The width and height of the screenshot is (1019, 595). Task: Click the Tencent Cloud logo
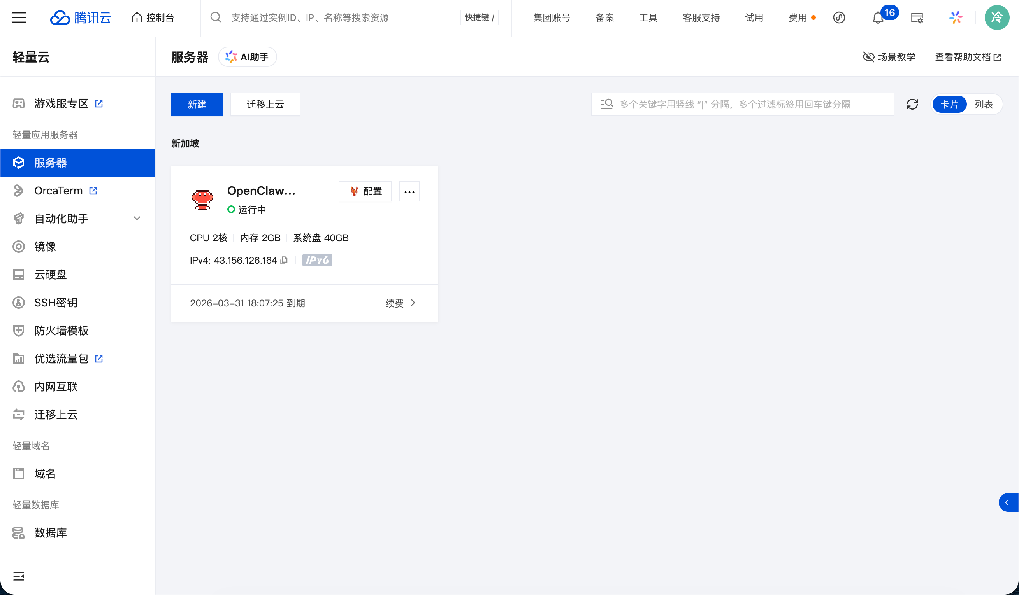pyautogui.click(x=81, y=18)
